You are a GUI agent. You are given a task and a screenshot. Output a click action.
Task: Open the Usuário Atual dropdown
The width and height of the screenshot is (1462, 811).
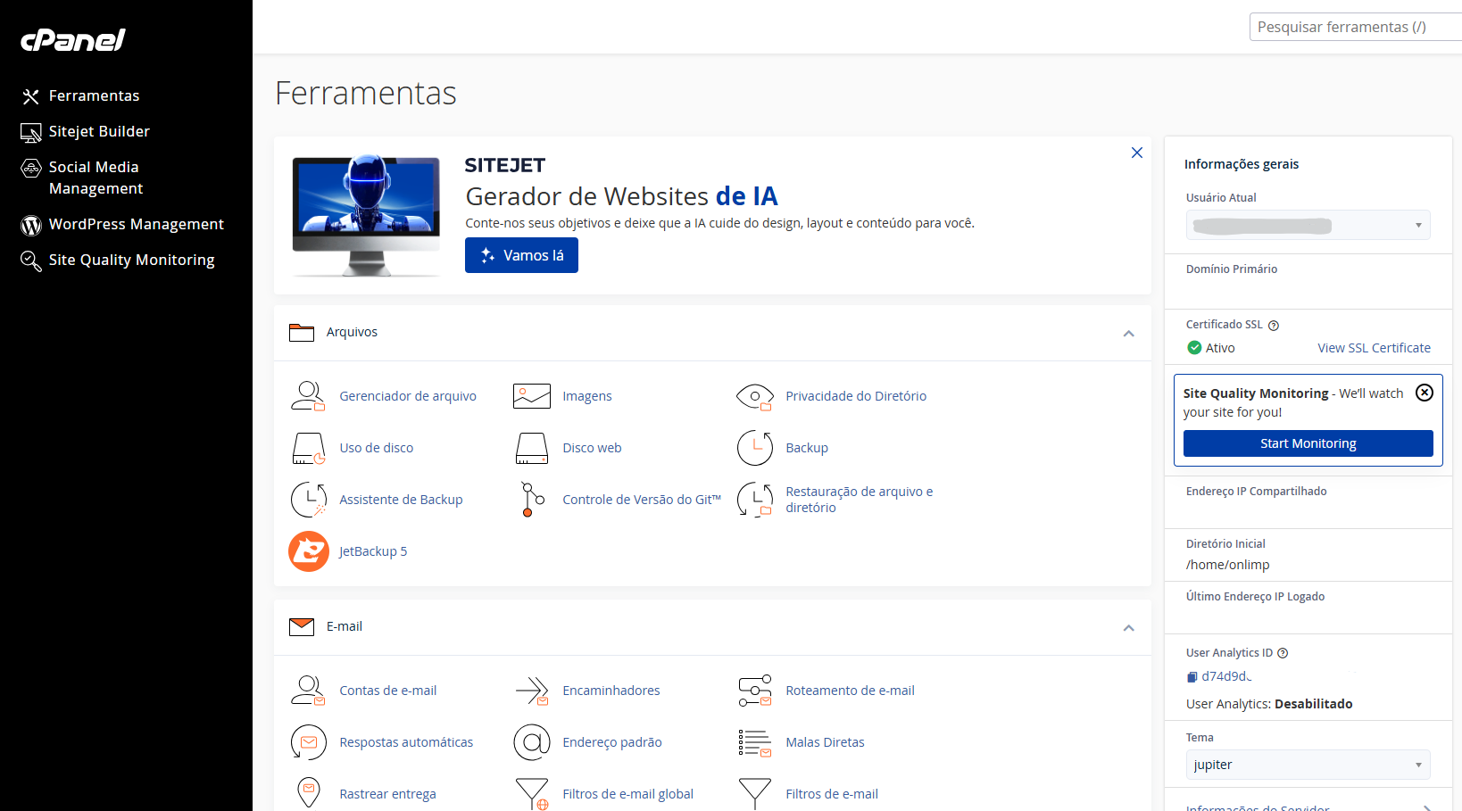pyautogui.click(x=1308, y=225)
